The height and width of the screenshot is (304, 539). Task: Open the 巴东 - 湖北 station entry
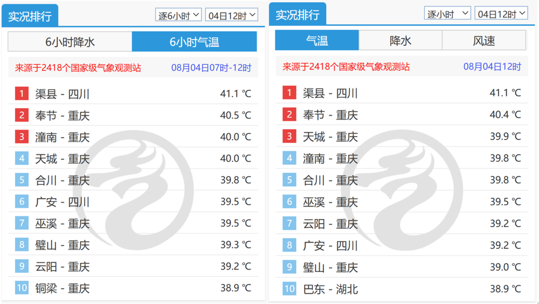[330, 289]
